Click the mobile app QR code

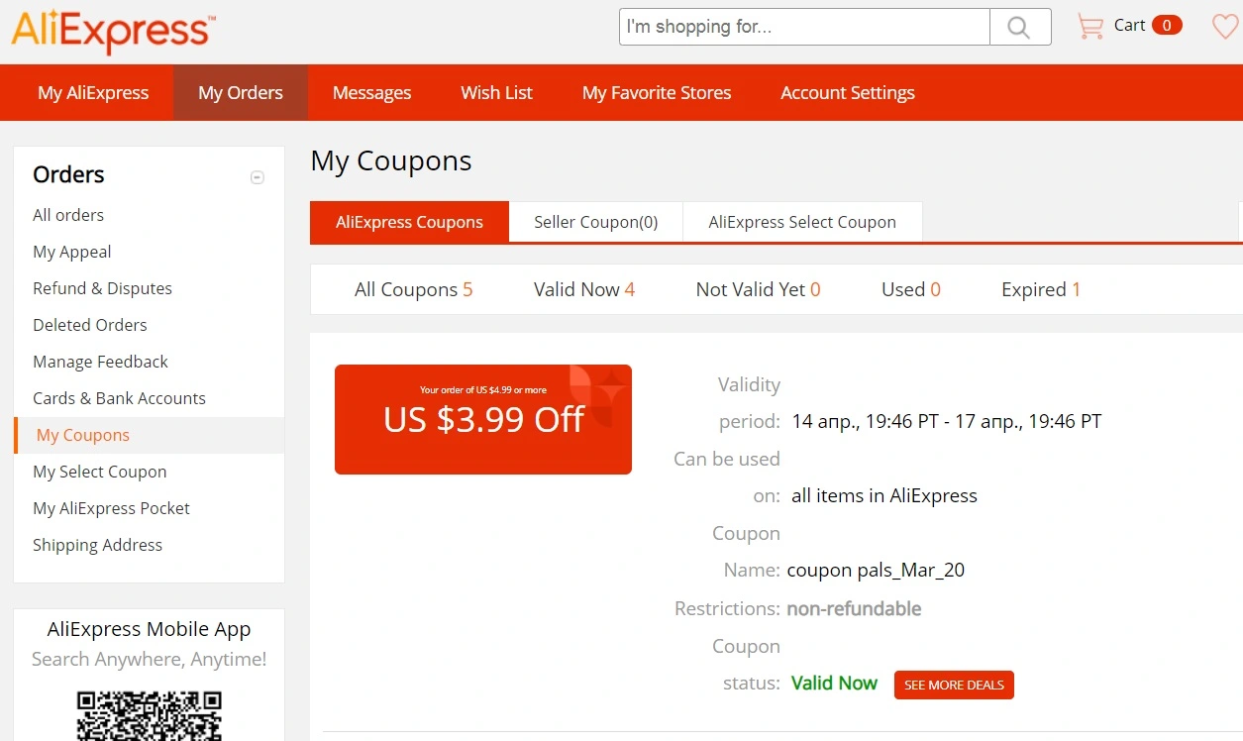(150, 715)
